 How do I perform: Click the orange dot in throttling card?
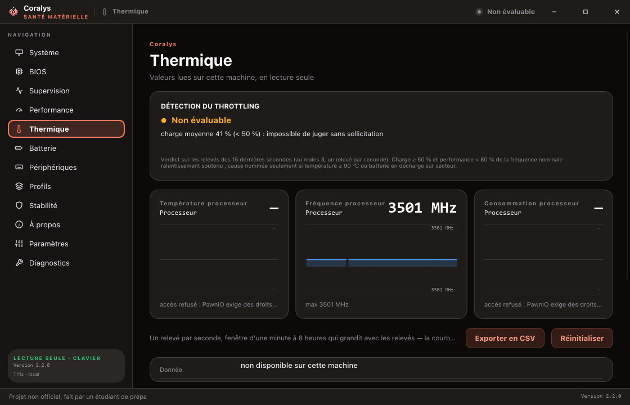164,120
